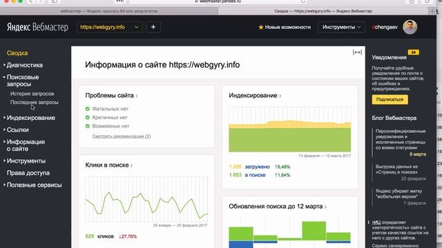Open Права доступа page
Screen dimensions: 442x248
(x=28, y=173)
